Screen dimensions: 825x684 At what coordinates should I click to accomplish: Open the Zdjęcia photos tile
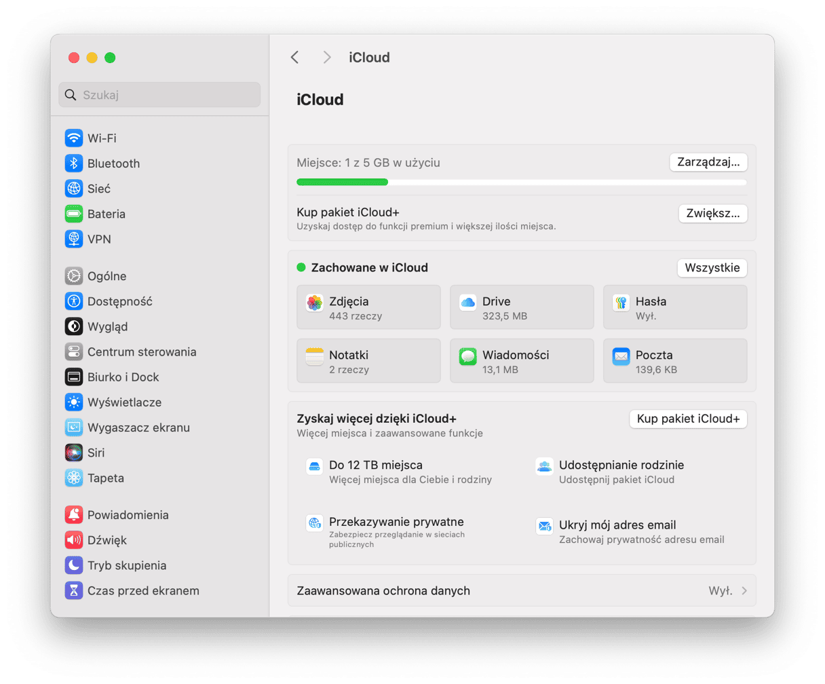coord(369,307)
